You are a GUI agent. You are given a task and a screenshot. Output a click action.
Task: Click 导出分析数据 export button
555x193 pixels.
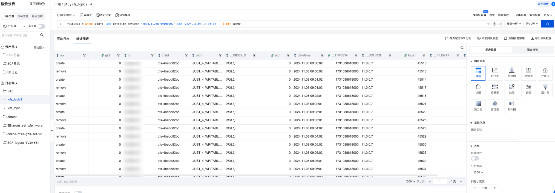coord(541,38)
